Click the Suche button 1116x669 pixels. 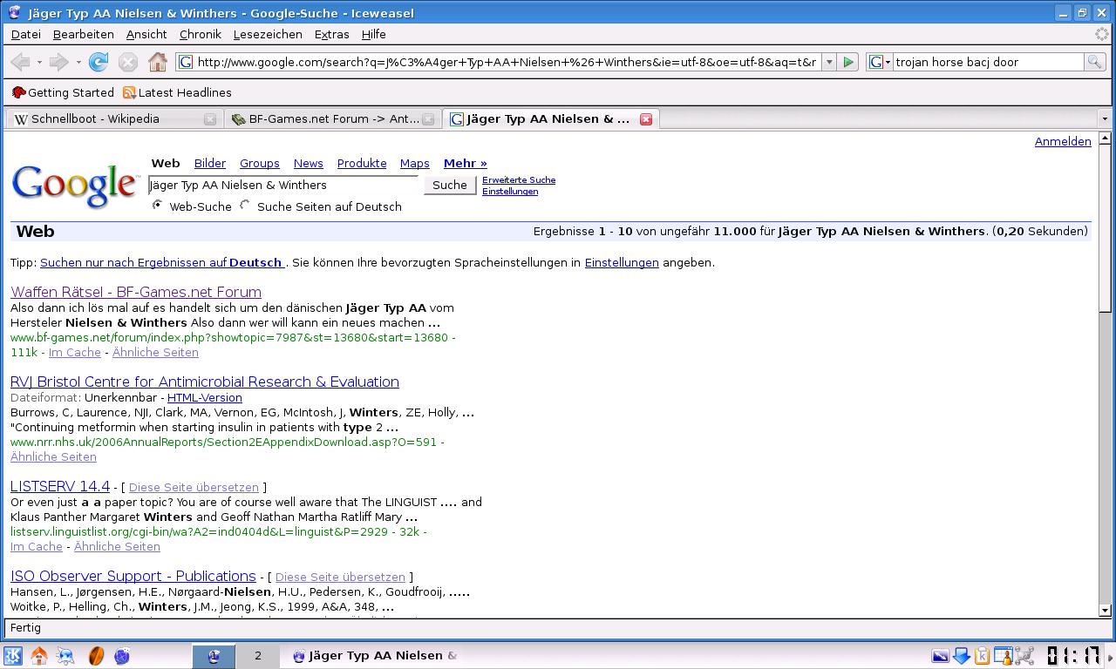pos(450,185)
